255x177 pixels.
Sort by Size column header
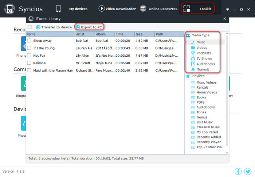click(x=145, y=34)
